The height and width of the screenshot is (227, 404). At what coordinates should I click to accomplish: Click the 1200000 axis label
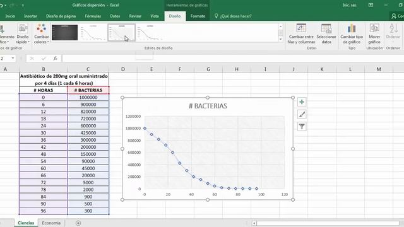[x=133, y=116]
